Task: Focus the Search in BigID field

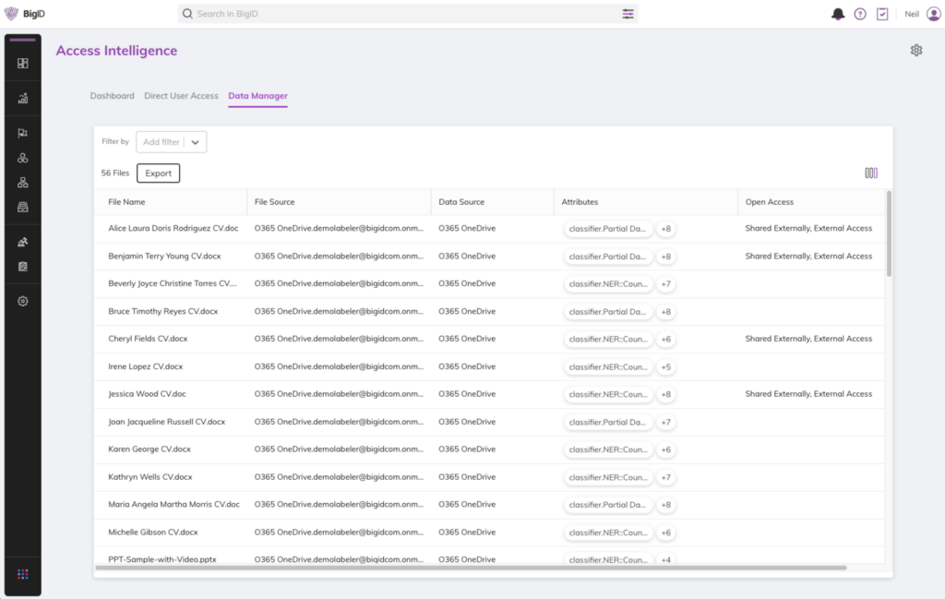Action: click(x=408, y=14)
